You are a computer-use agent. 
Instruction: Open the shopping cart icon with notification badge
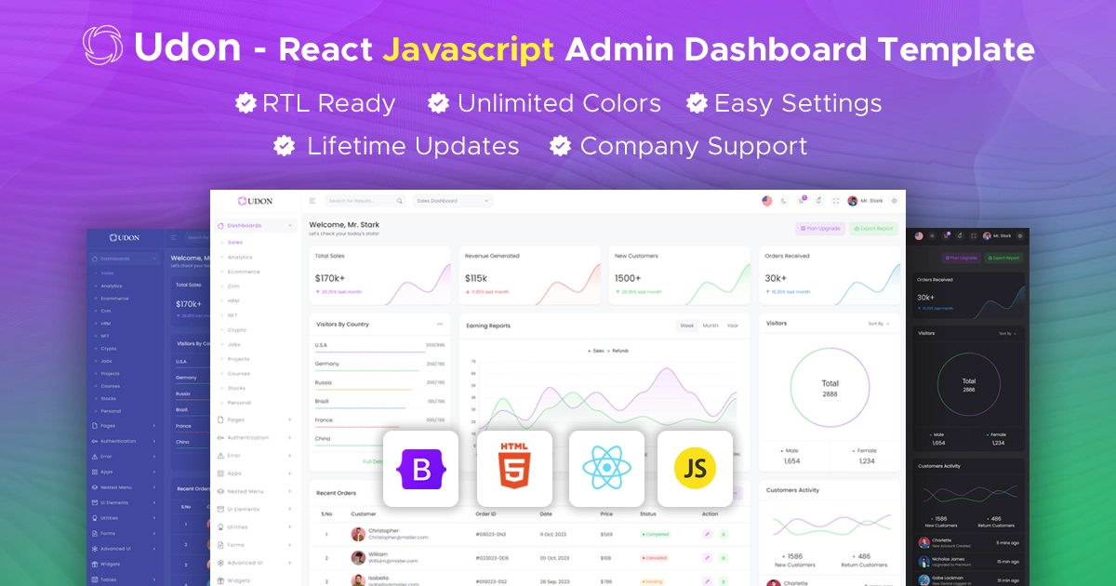pyautogui.click(x=802, y=200)
